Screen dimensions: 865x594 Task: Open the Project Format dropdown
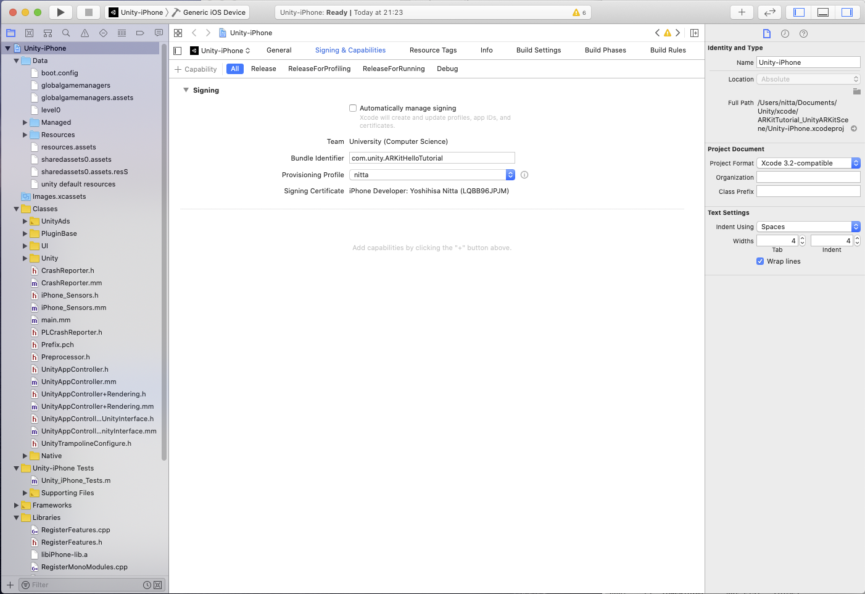[x=808, y=163]
